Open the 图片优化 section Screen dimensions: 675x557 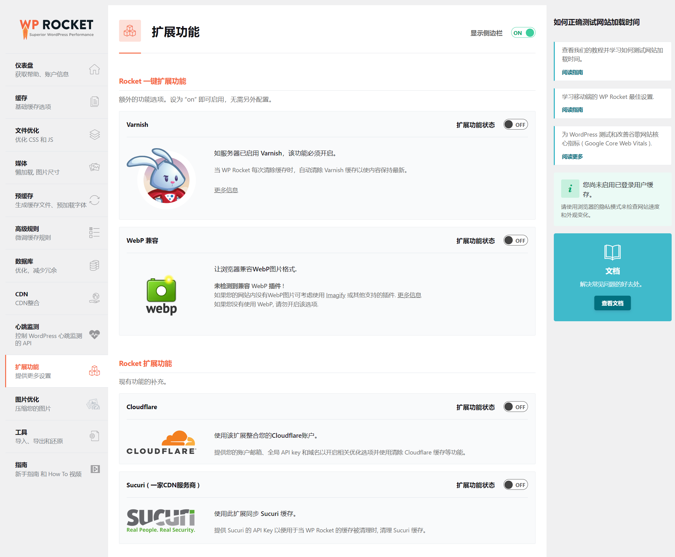pos(57,404)
